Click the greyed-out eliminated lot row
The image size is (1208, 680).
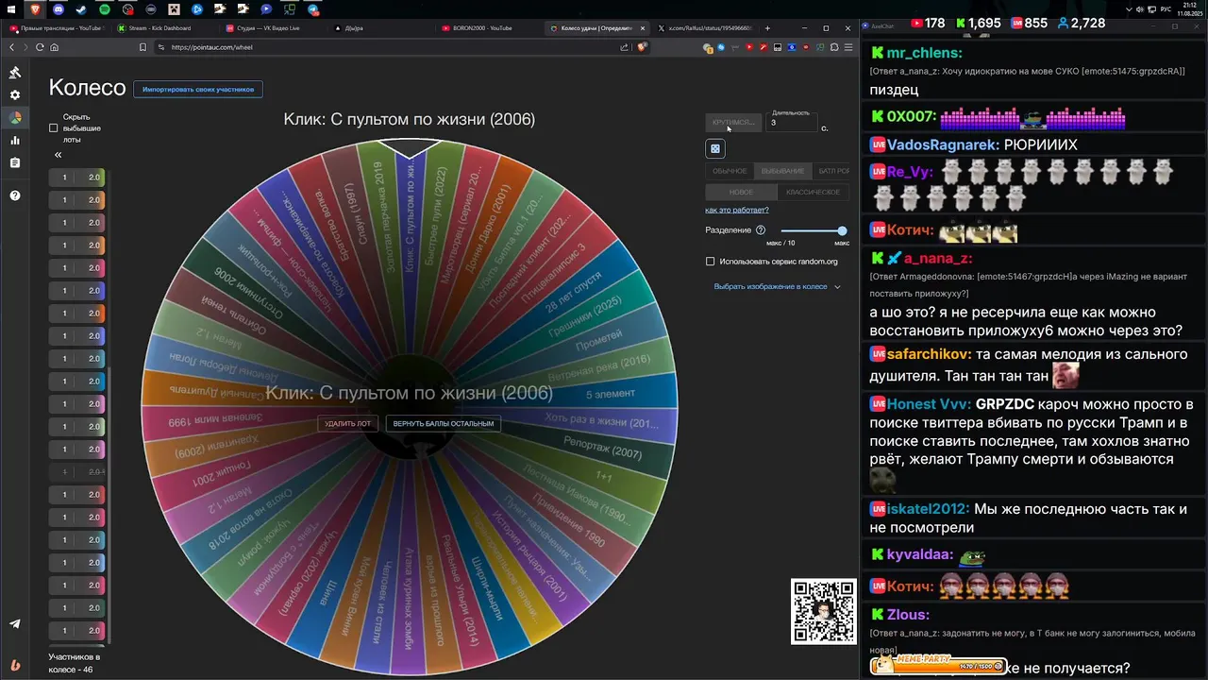click(78, 471)
